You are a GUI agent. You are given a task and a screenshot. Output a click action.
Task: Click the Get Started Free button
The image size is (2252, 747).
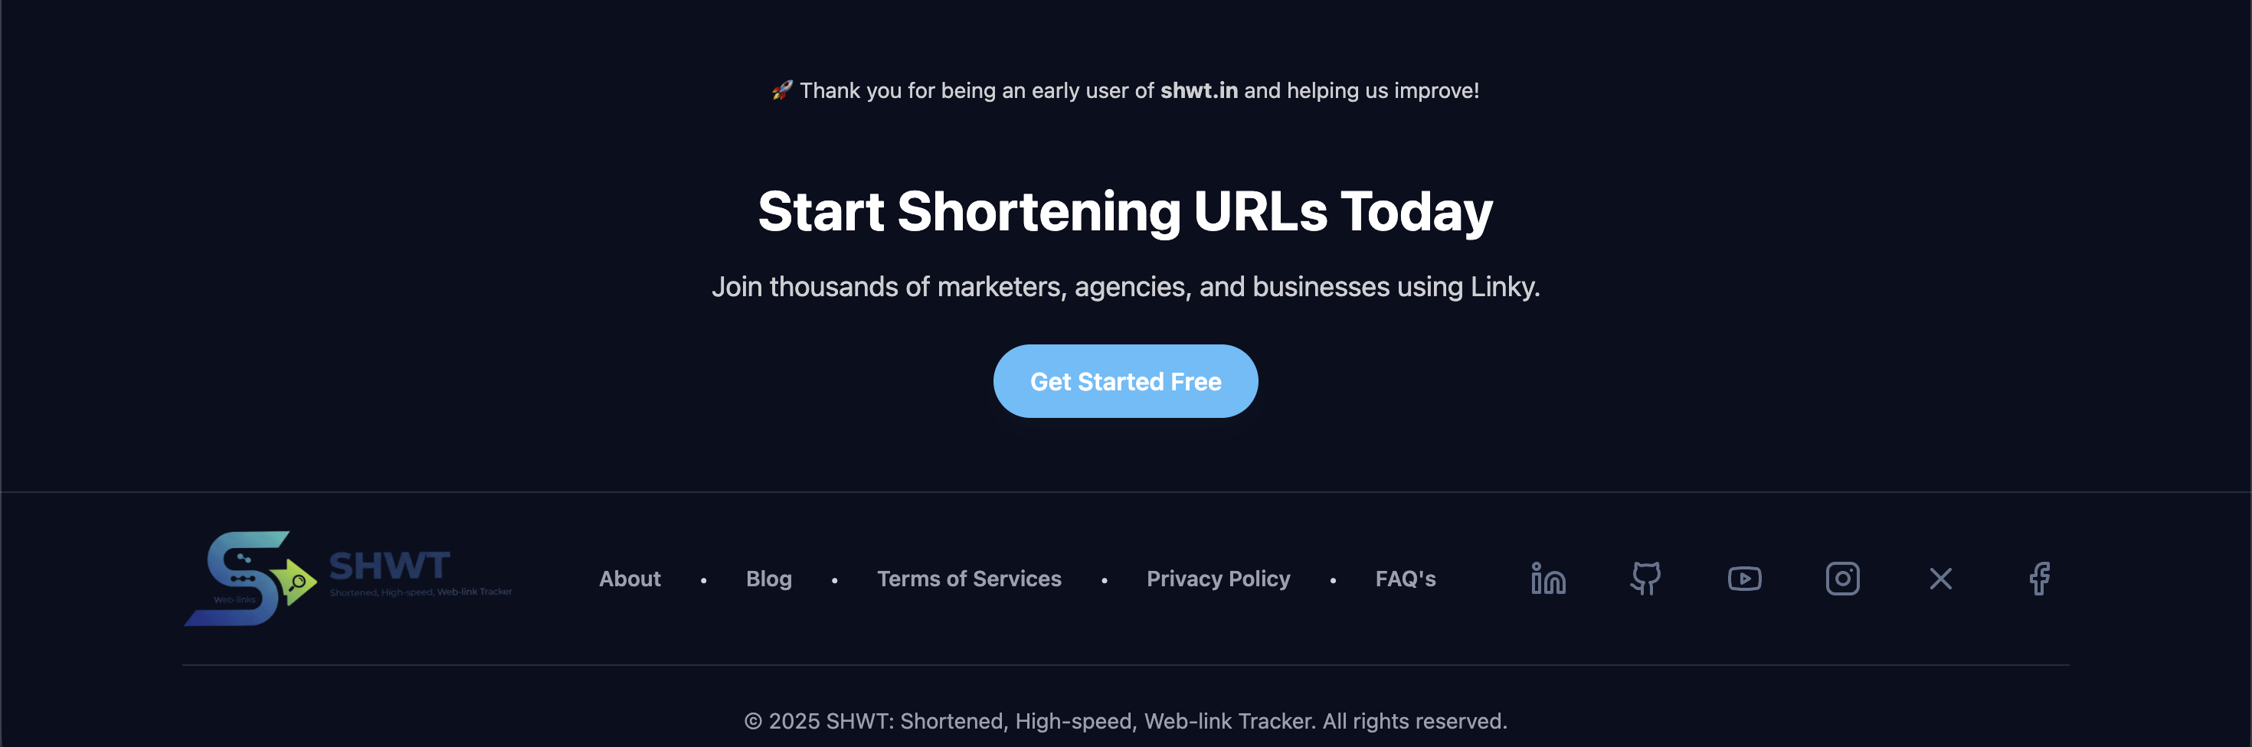tap(1125, 381)
